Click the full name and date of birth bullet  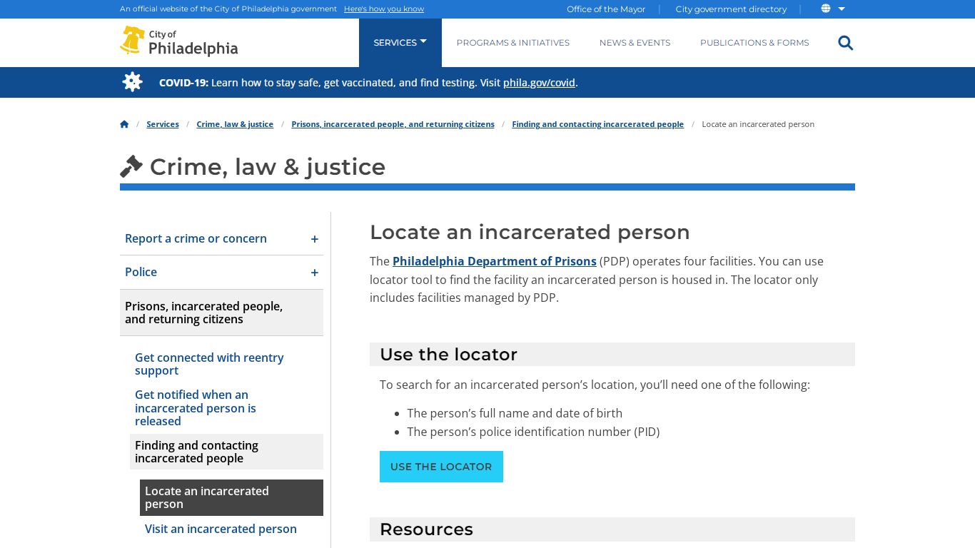pyautogui.click(x=515, y=413)
